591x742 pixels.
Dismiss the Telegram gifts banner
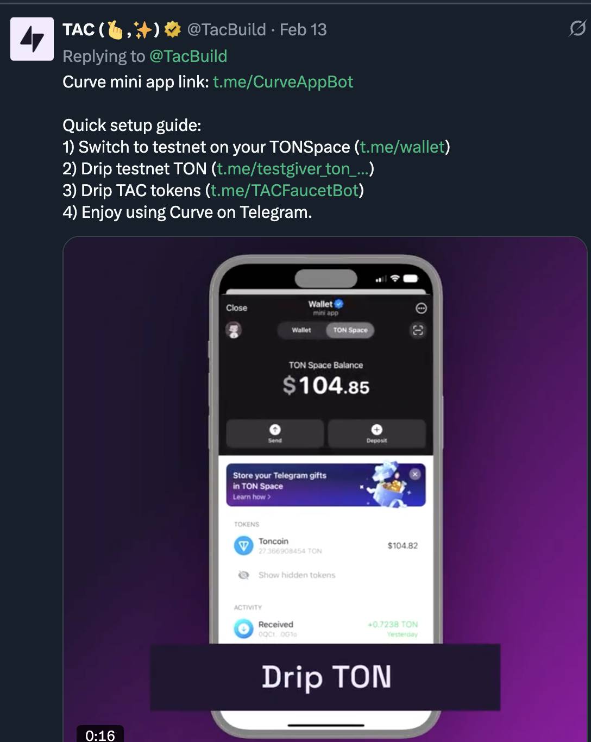pos(415,474)
